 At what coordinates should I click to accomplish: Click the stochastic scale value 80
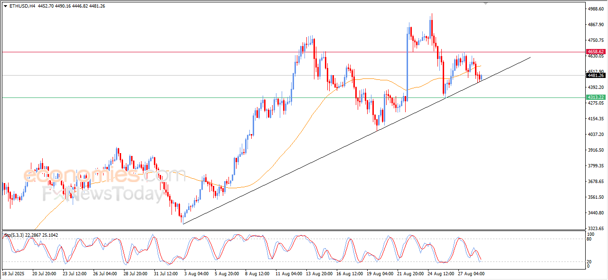point(590,239)
